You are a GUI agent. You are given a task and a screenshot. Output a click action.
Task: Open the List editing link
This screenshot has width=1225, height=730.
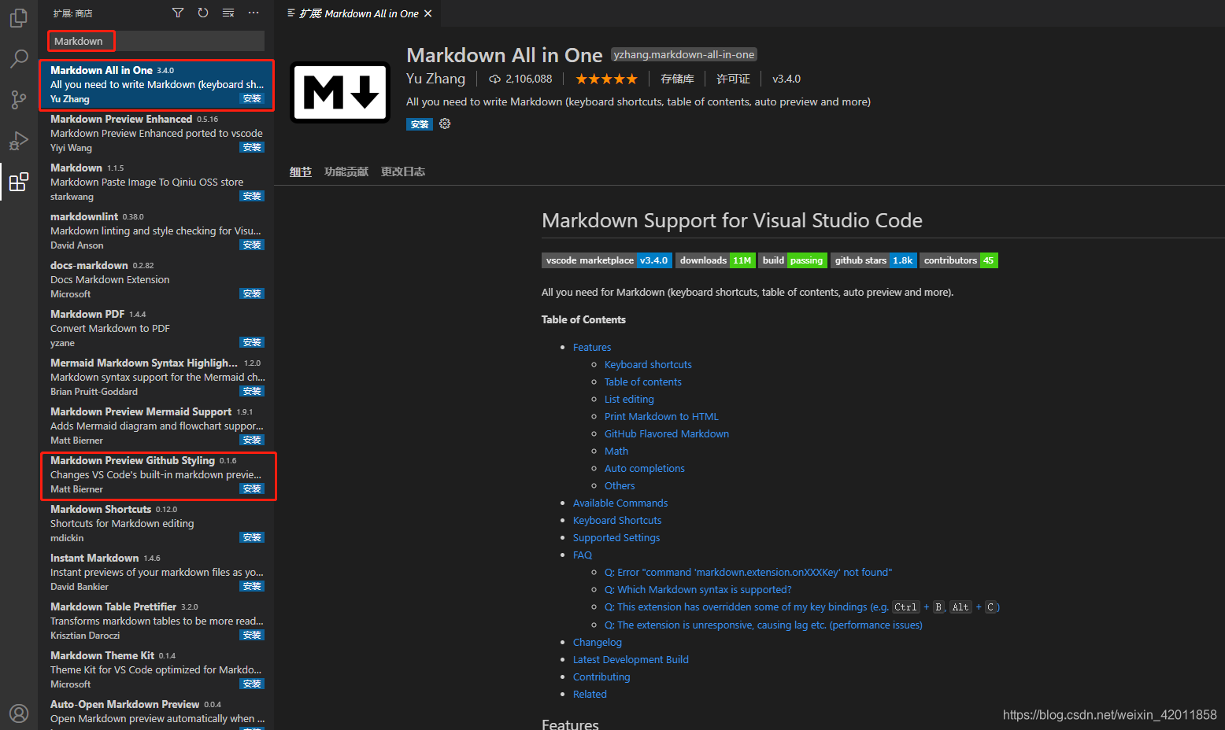coord(629,399)
